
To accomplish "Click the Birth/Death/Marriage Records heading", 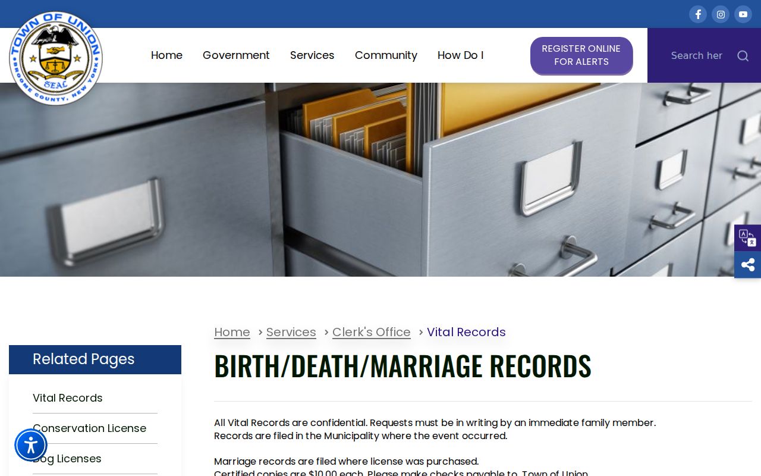I will (x=402, y=365).
